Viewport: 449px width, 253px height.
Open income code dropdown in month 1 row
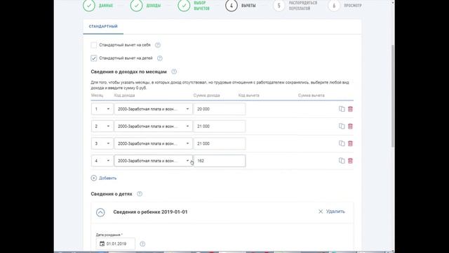[153, 109]
